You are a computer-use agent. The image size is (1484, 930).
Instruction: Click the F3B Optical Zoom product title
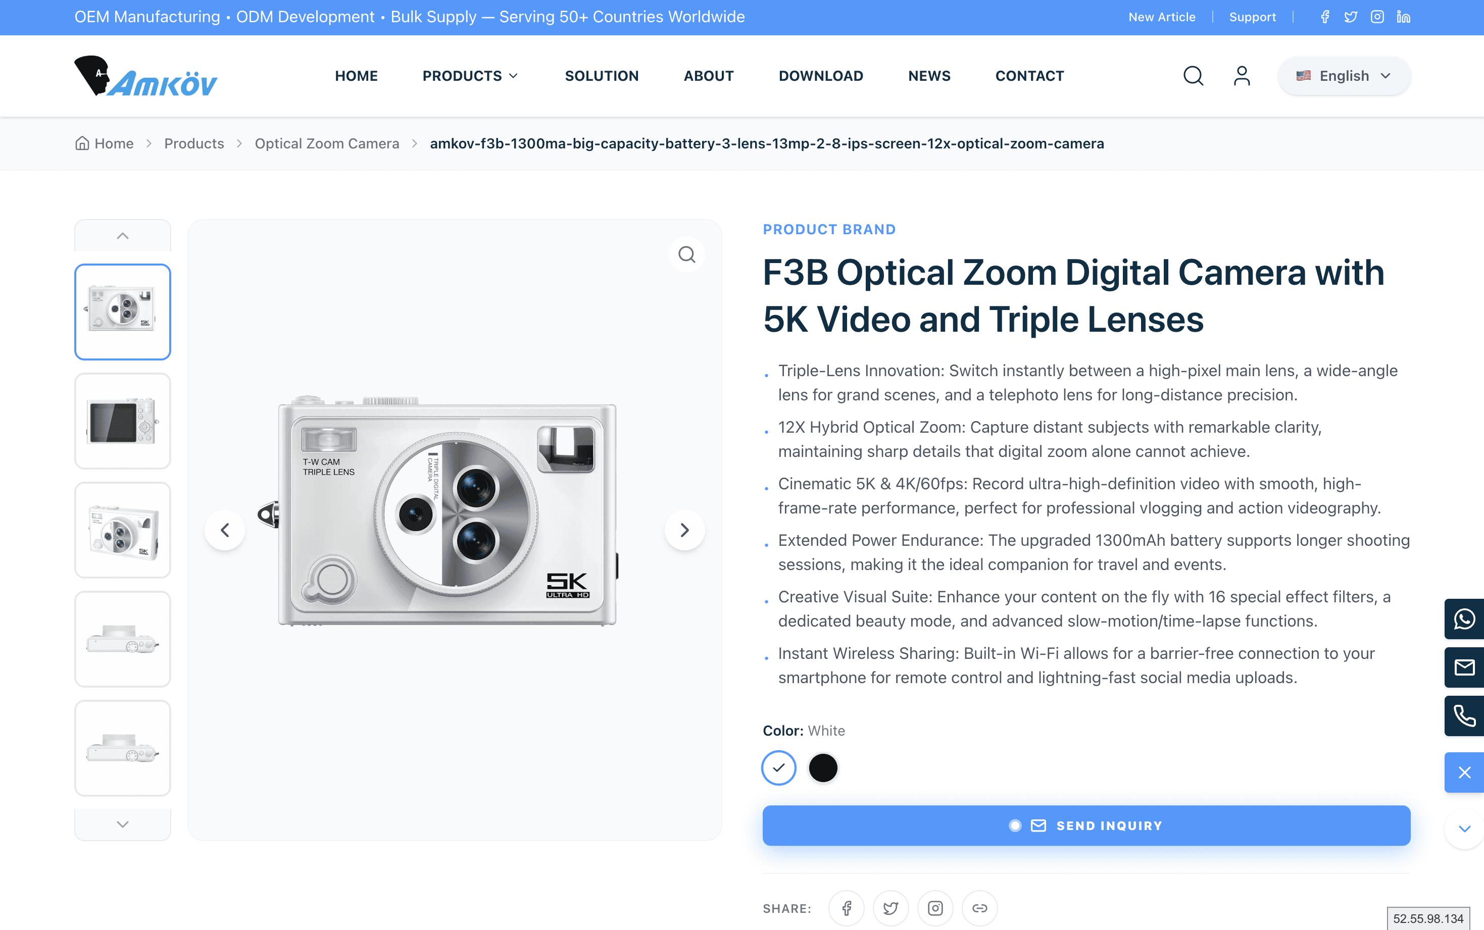coord(1073,296)
